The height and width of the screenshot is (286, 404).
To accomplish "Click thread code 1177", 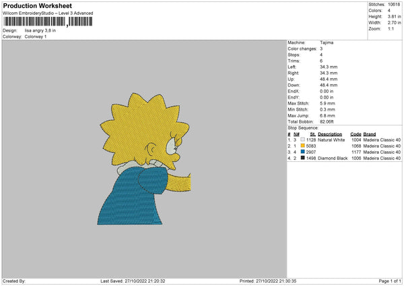I will 356,152.
